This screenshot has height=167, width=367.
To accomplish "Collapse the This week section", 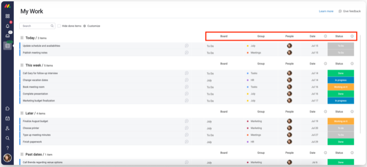I will (22, 65).
